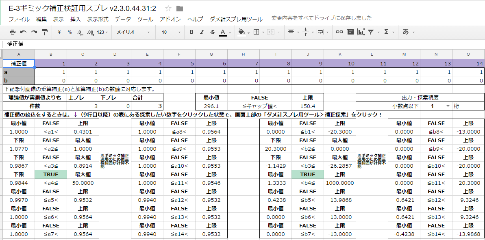Toggle italic formatting
This screenshot has width=485, height=240.
pos(202,32)
